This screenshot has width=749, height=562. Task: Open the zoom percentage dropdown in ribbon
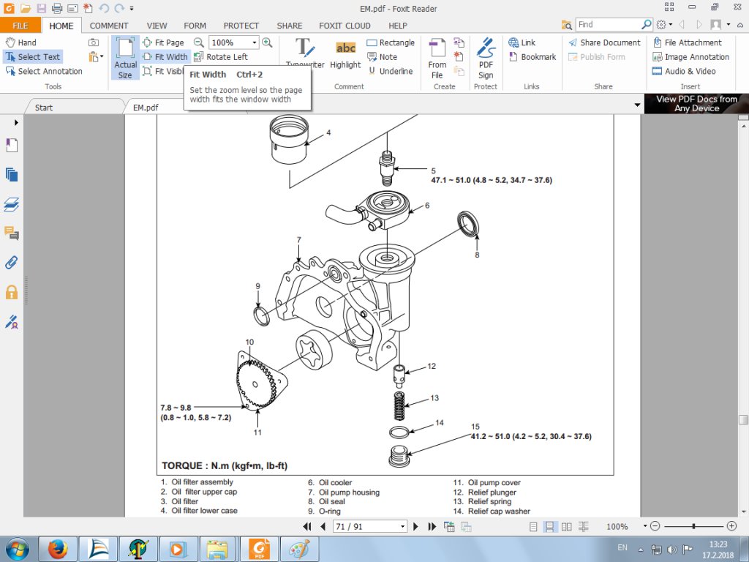click(x=255, y=42)
